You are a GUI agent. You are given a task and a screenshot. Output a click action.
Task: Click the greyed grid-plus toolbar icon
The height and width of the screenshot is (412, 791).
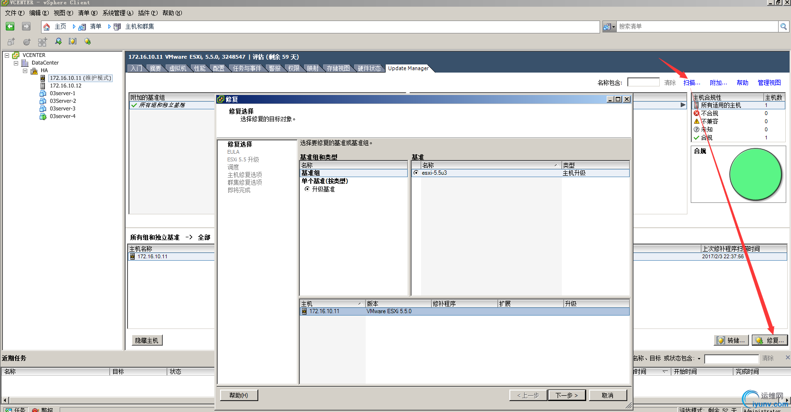(42, 42)
